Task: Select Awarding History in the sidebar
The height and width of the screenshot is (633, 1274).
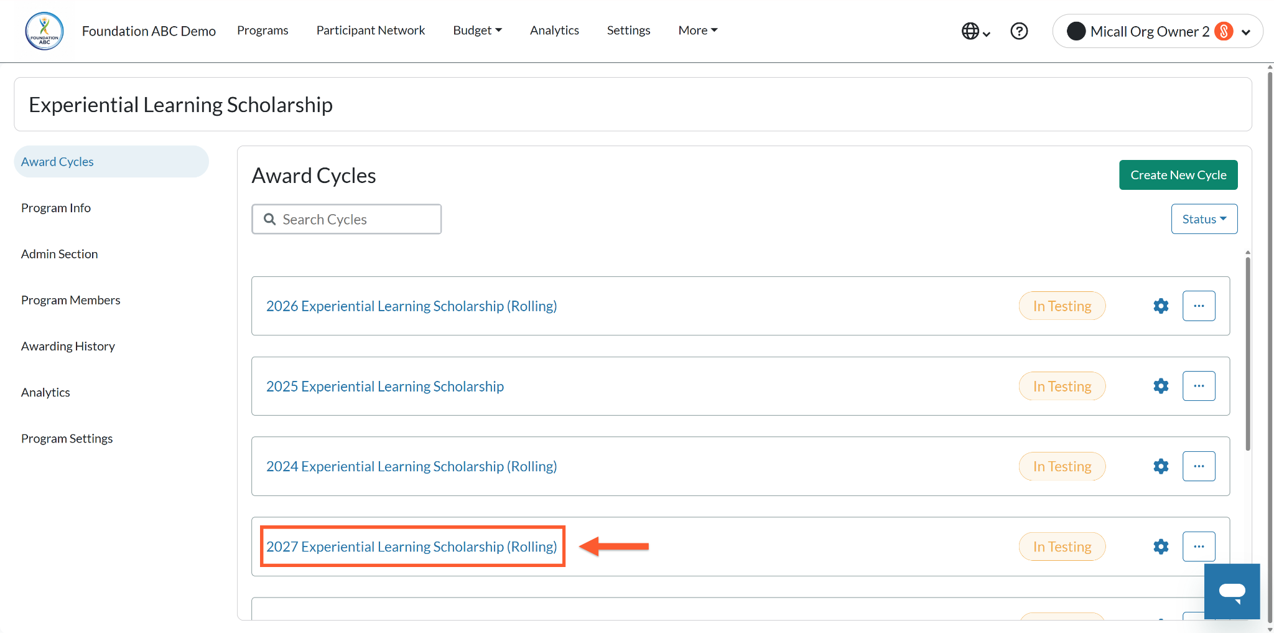Action: pos(68,346)
